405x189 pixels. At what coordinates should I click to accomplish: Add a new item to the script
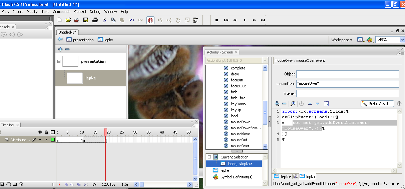(x=277, y=104)
